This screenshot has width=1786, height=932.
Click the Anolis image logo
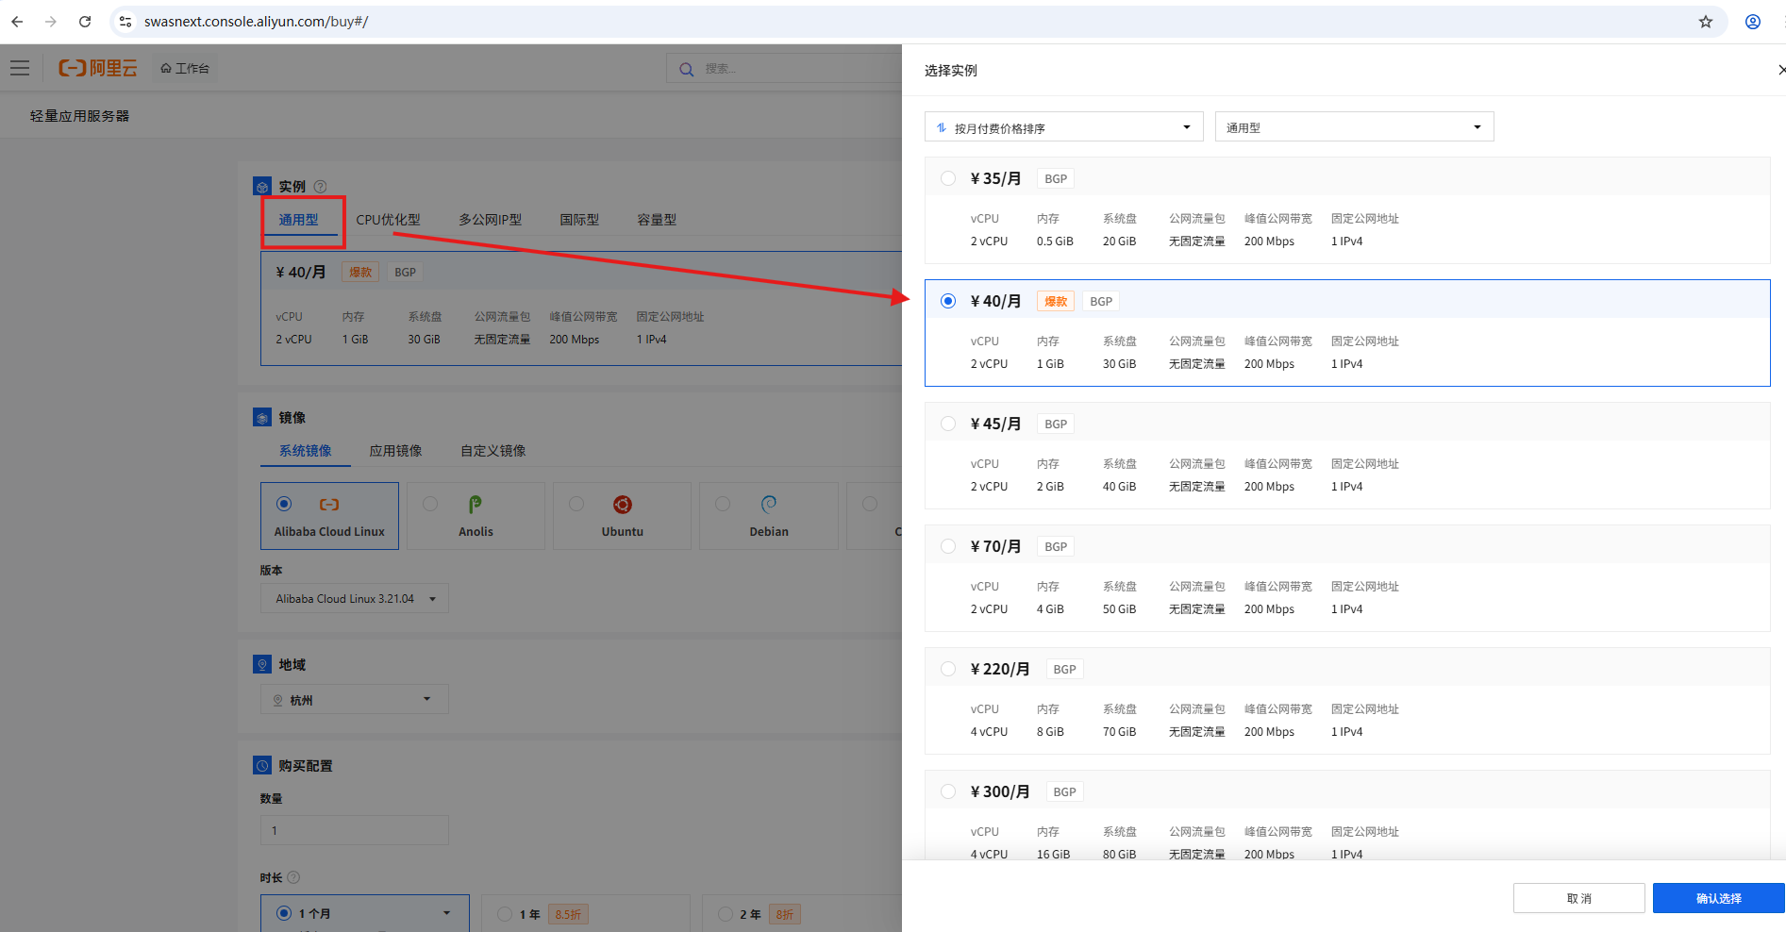pyautogui.click(x=476, y=505)
